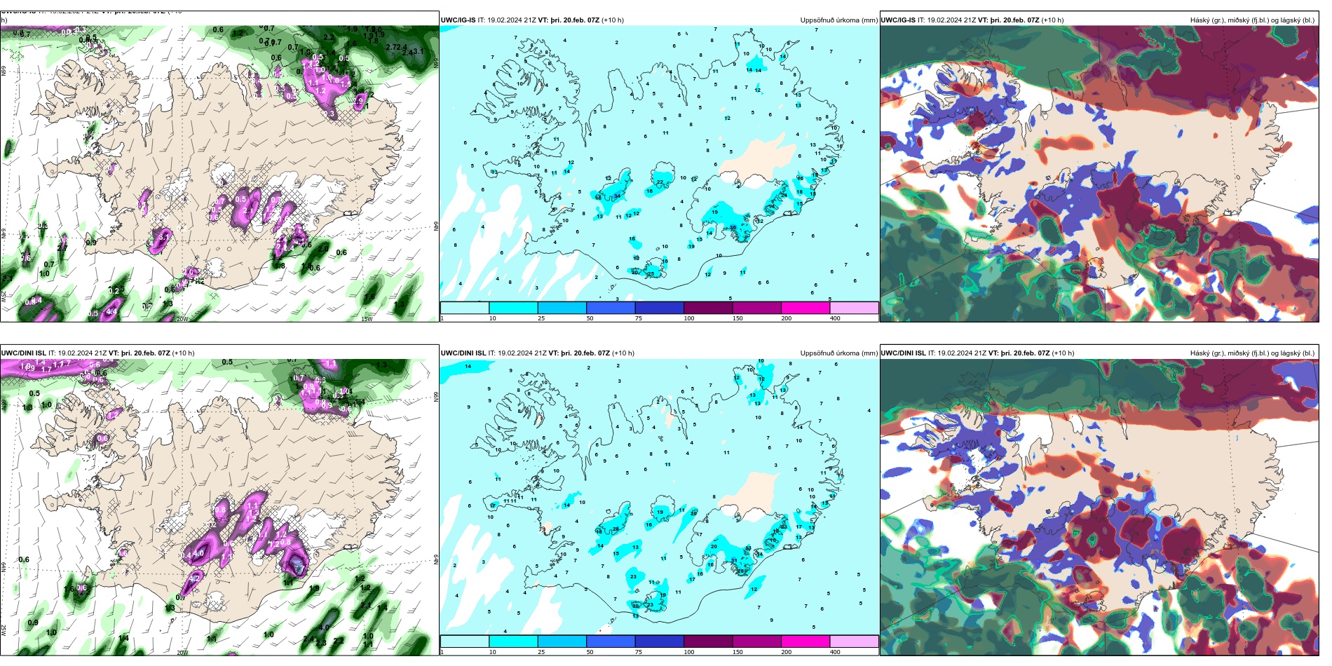
Task: Click the dark-purple 100–150 mm swatch in DINI ISL legend
Action: (708, 641)
